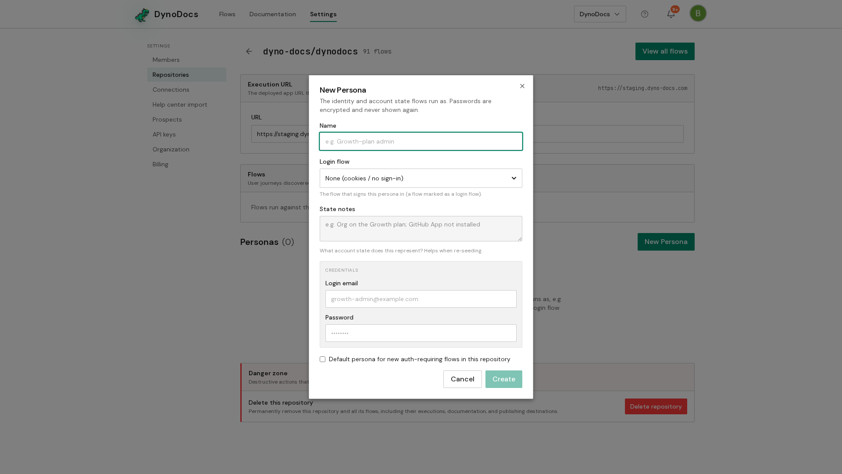Click the Execution URL heading
The width and height of the screenshot is (842, 474).
pos(270,84)
